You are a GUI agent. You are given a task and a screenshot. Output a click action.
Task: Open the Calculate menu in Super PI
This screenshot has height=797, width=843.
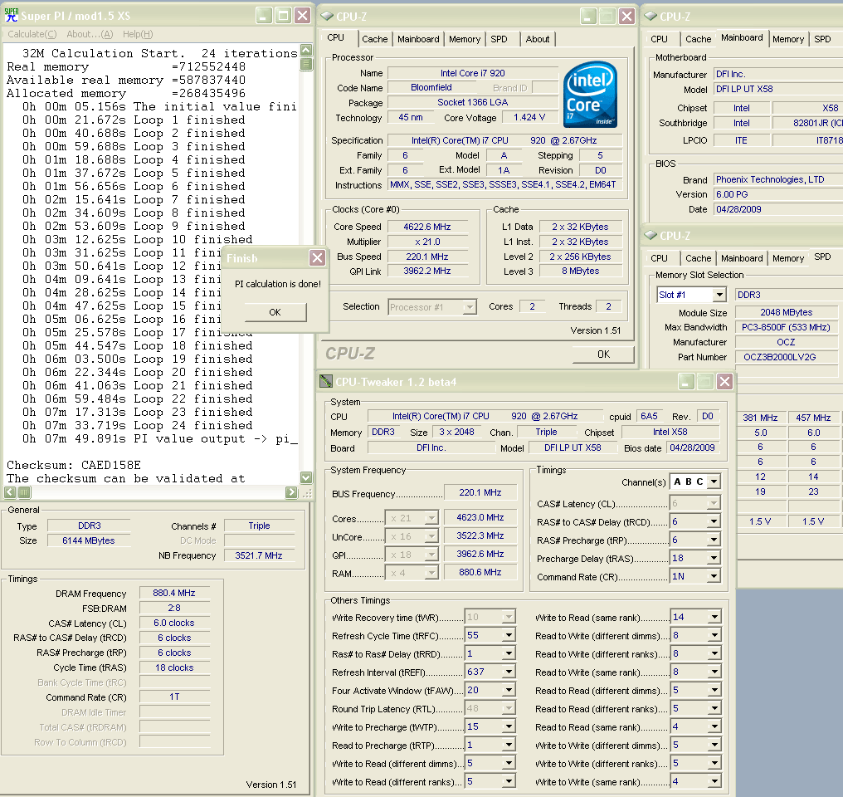(32, 34)
